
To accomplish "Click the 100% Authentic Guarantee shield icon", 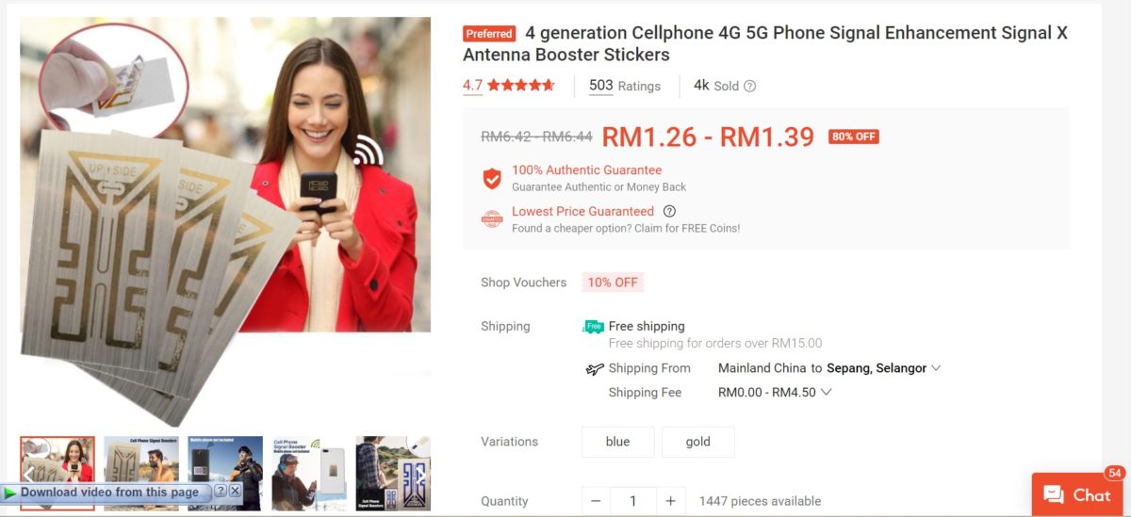I will pyautogui.click(x=492, y=178).
